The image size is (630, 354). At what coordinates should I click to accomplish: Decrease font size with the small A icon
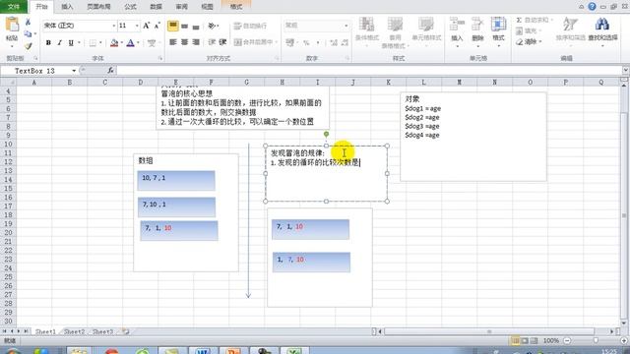(x=157, y=26)
